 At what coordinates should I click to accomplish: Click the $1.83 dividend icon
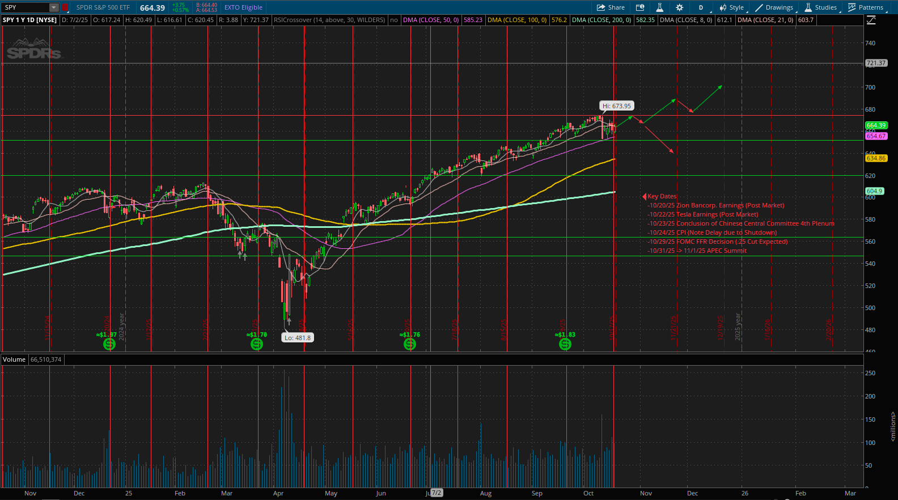click(565, 344)
